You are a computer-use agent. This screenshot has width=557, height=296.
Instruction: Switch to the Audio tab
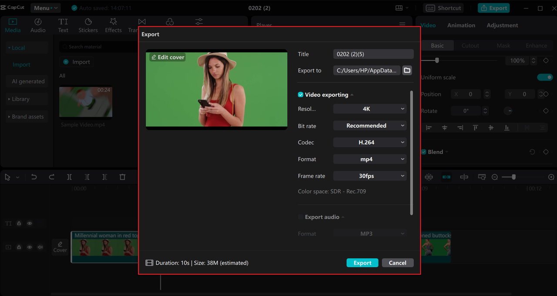point(38,26)
